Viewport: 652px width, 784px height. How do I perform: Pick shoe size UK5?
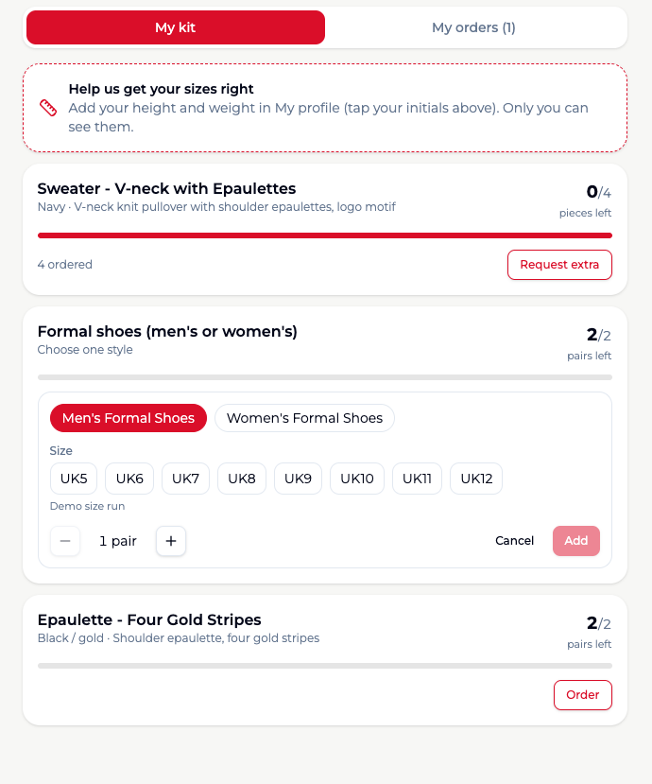tap(74, 479)
